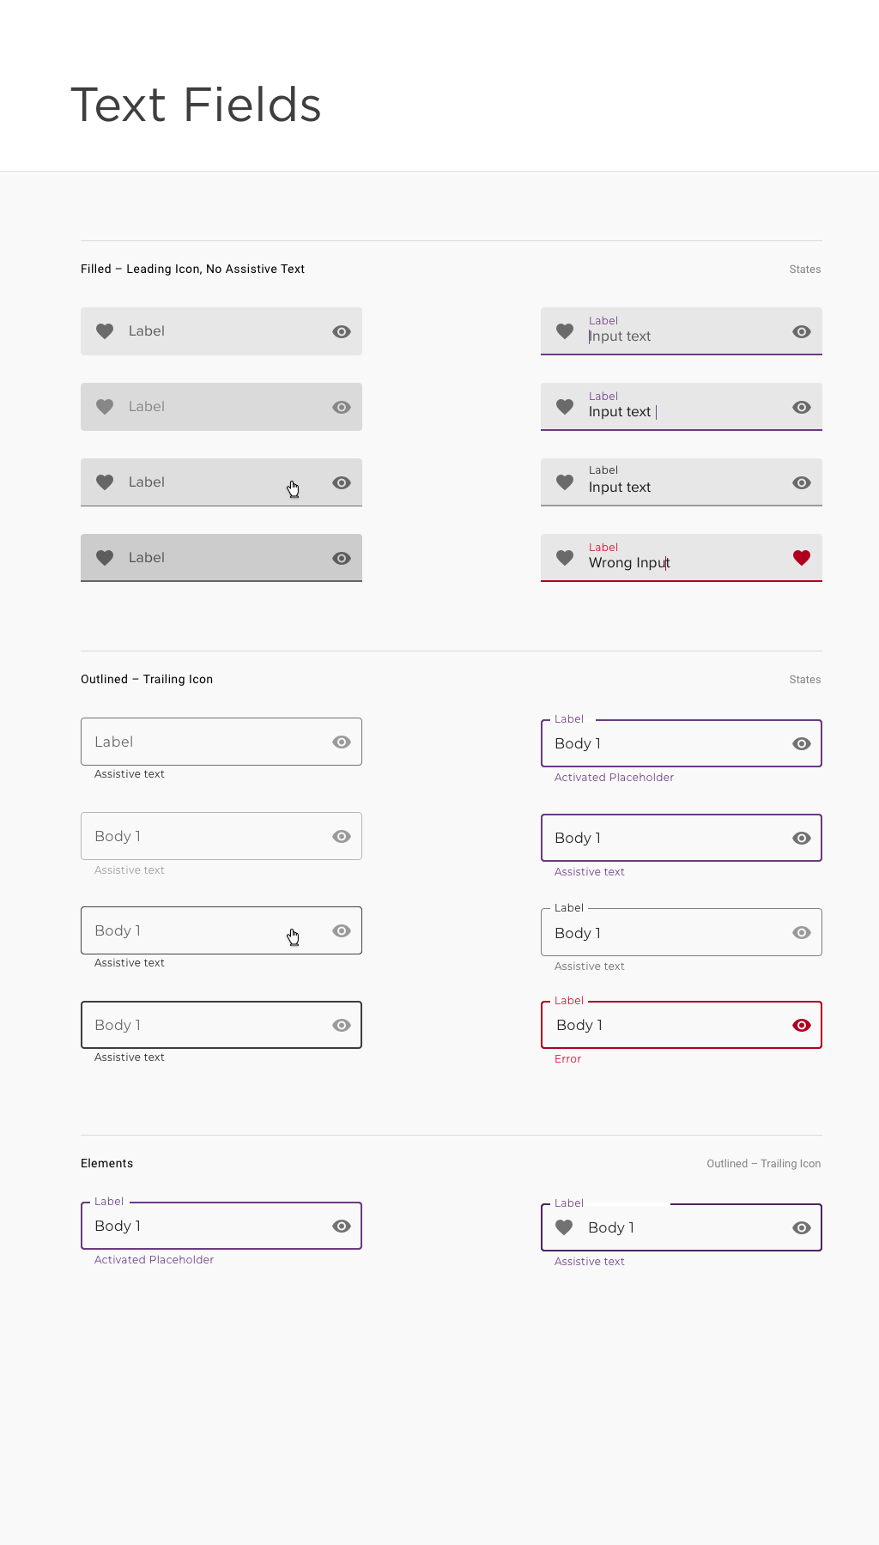This screenshot has height=1545, width=879.
Task: Toggle eye in gray placeholder Input text field
Action: [802, 331]
